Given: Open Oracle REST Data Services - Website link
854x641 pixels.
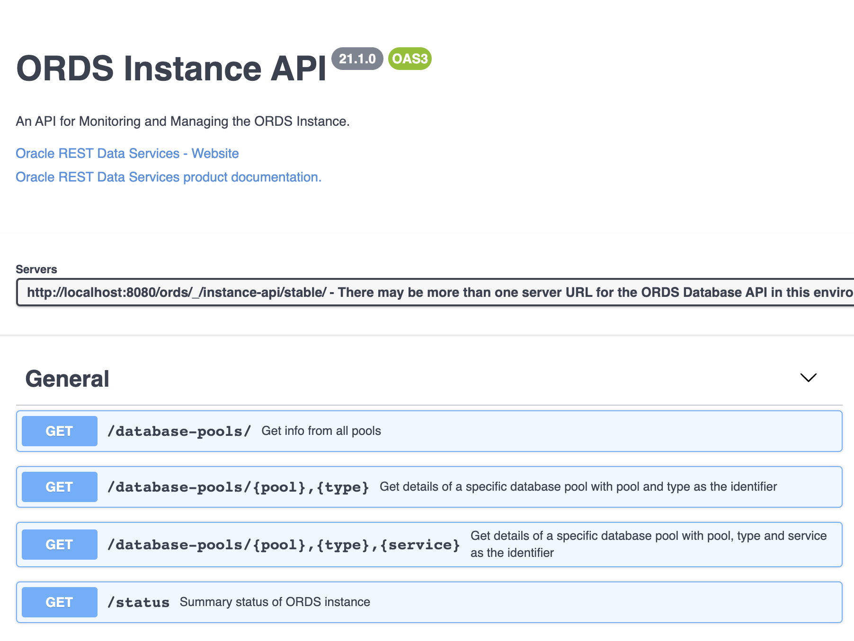Looking at the screenshot, I should (x=127, y=153).
